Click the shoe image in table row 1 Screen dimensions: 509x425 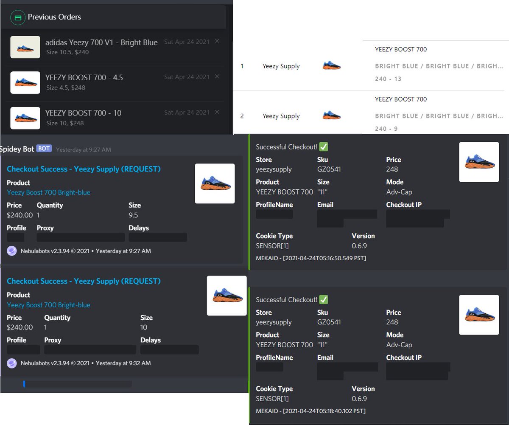(x=332, y=66)
